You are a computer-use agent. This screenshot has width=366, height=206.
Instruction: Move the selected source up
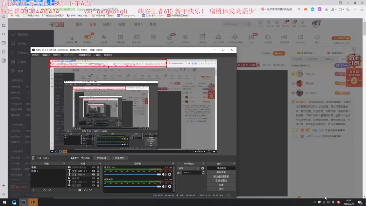pos(86,190)
